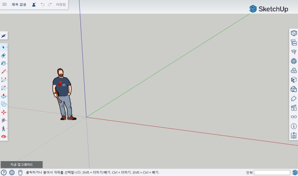This screenshot has width=298, height=176.
Task: Activate the Orbit tool
Action: (x=3, y=137)
